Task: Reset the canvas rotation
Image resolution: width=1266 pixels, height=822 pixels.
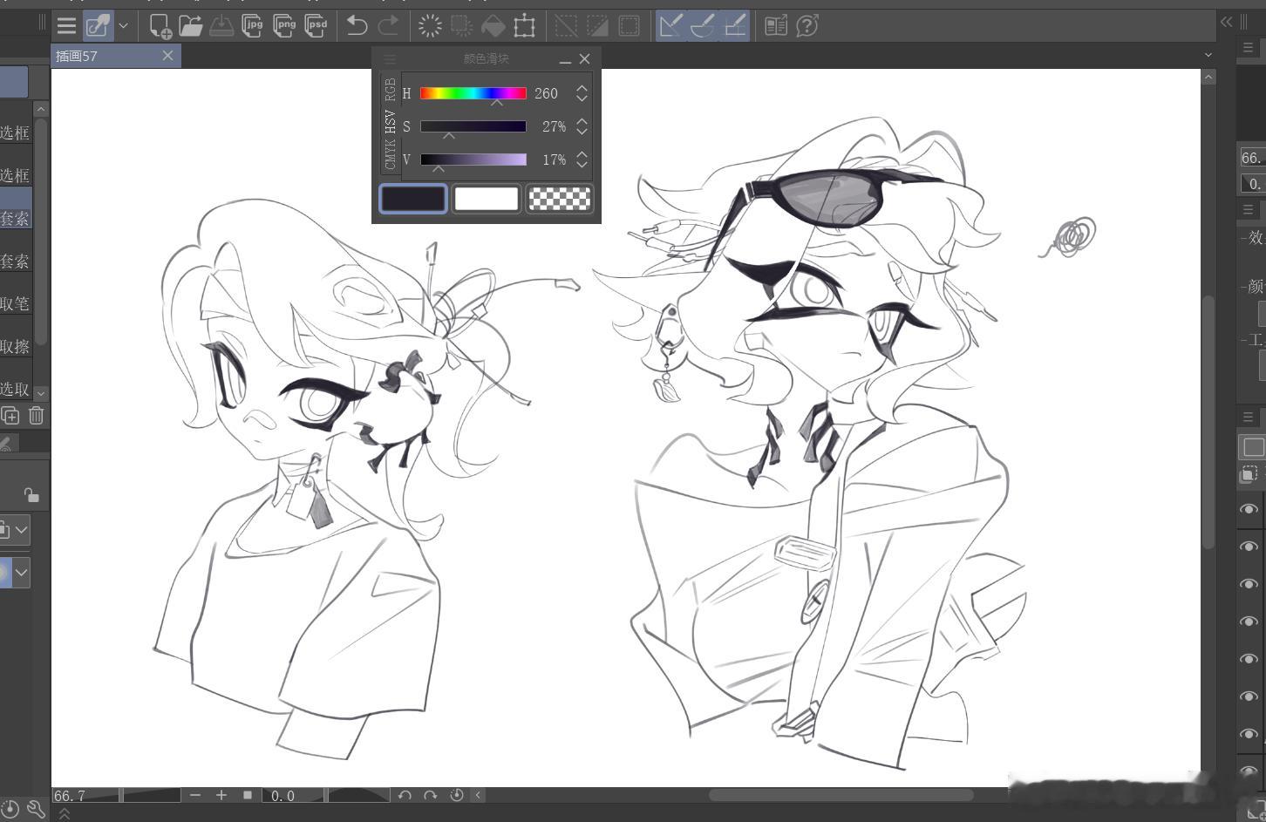Action: pyautogui.click(x=456, y=795)
